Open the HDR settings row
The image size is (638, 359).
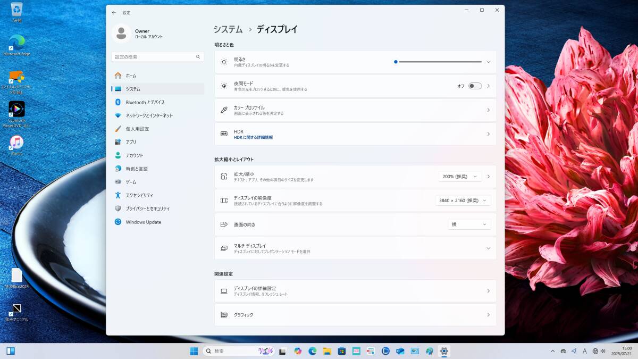[355, 134]
